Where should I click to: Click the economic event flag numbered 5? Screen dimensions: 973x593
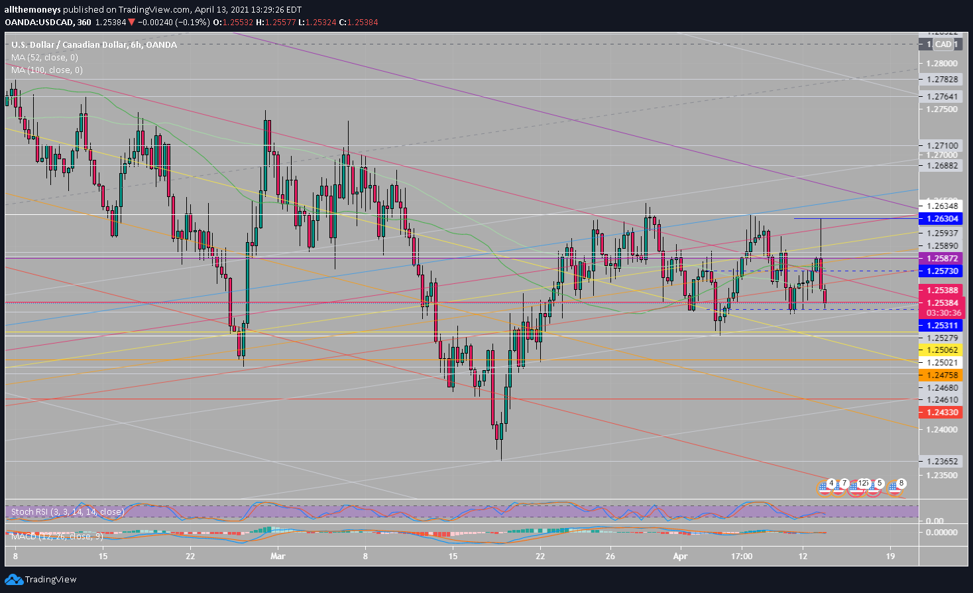[x=874, y=488]
